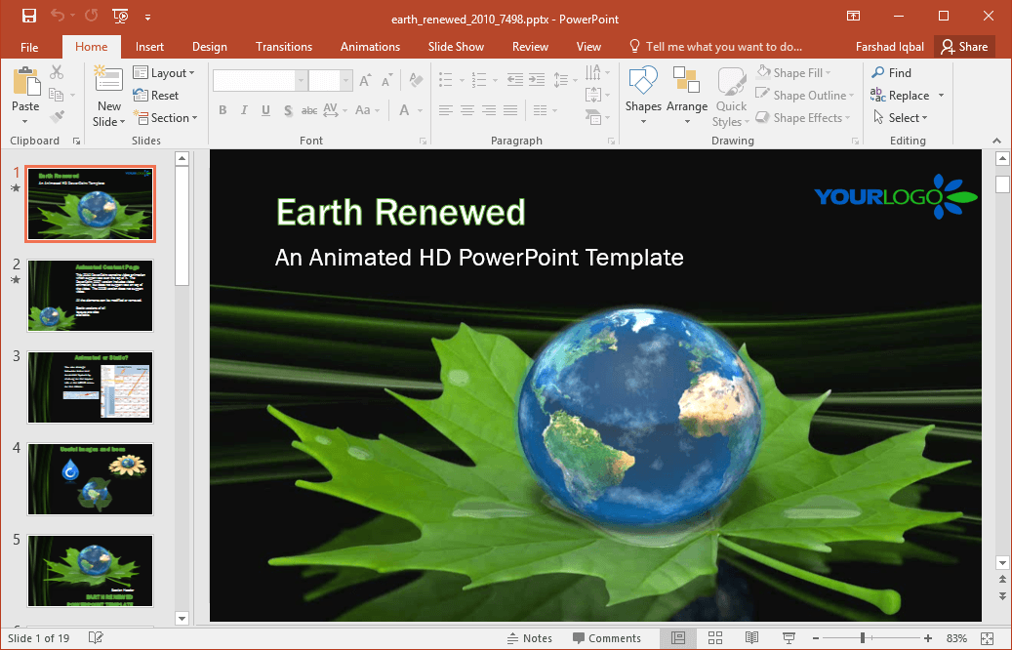Image resolution: width=1012 pixels, height=650 pixels.
Task: Select slide 3 thumbnail
Action: 90,387
